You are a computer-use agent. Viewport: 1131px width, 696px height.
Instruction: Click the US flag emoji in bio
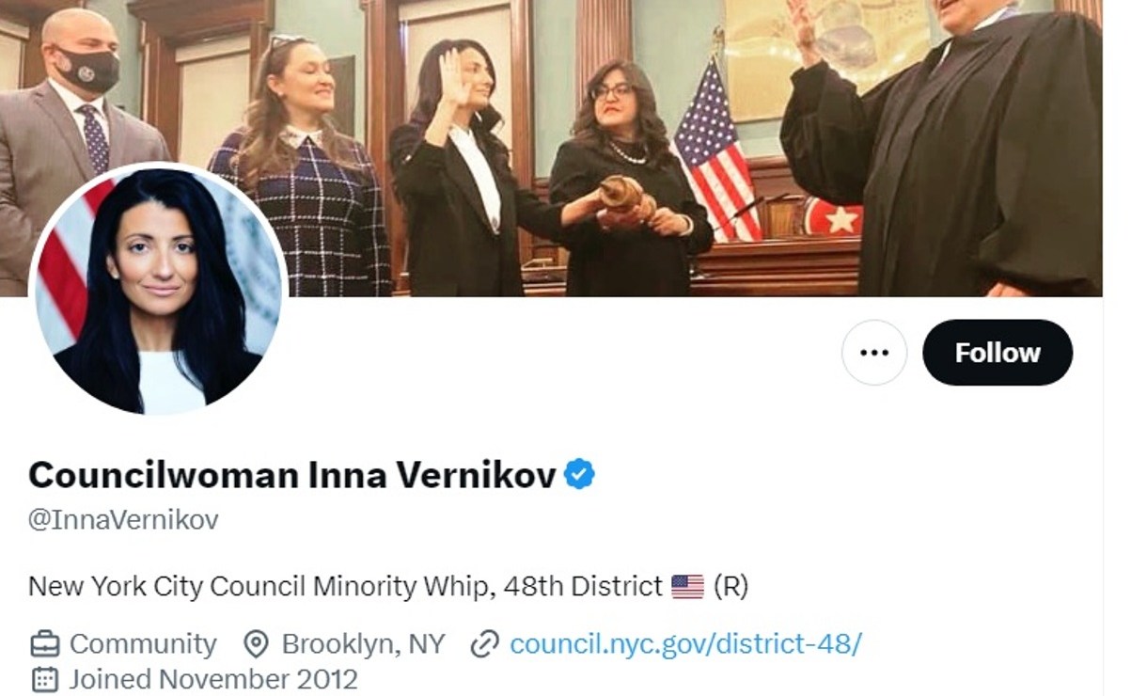click(687, 587)
